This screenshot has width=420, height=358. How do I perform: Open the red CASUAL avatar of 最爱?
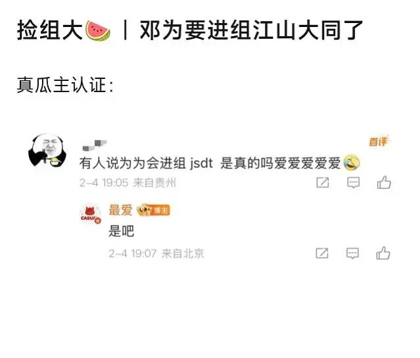[x=91, y=213]
